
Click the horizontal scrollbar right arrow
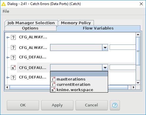click(x=134, y=87)
